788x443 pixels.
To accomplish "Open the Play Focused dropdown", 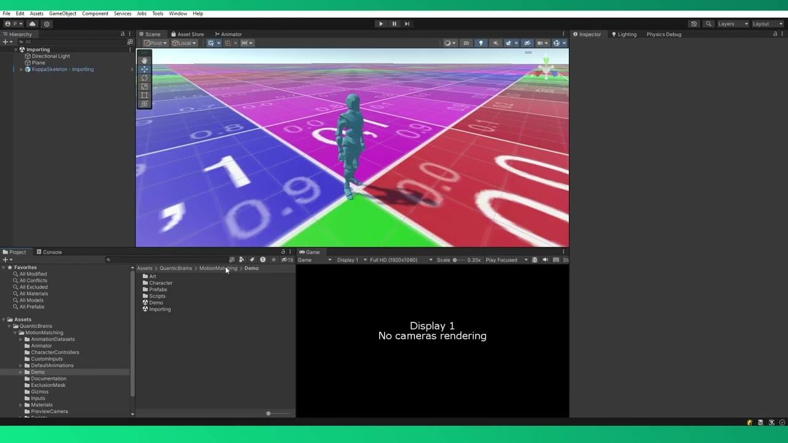I will coord(507,260).
